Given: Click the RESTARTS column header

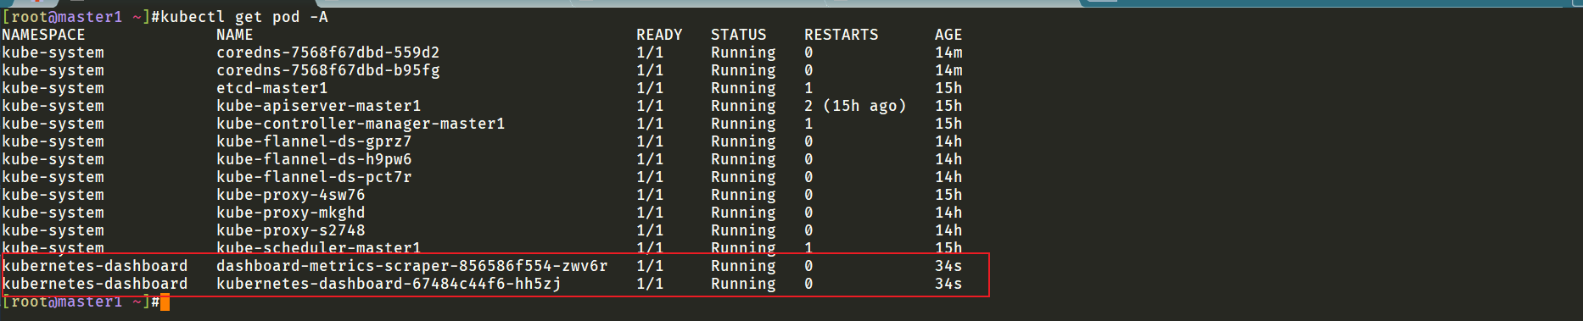Looking at the screenshot, I should point(842,35).
